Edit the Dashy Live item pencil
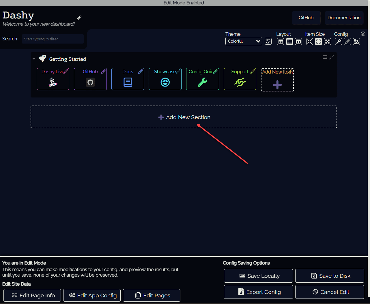This screenshot has width=370, height=304. [x=66, y=72]
